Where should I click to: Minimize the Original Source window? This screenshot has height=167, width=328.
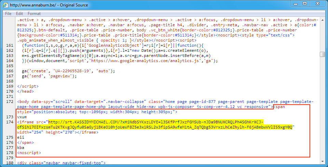click(296, 3)
